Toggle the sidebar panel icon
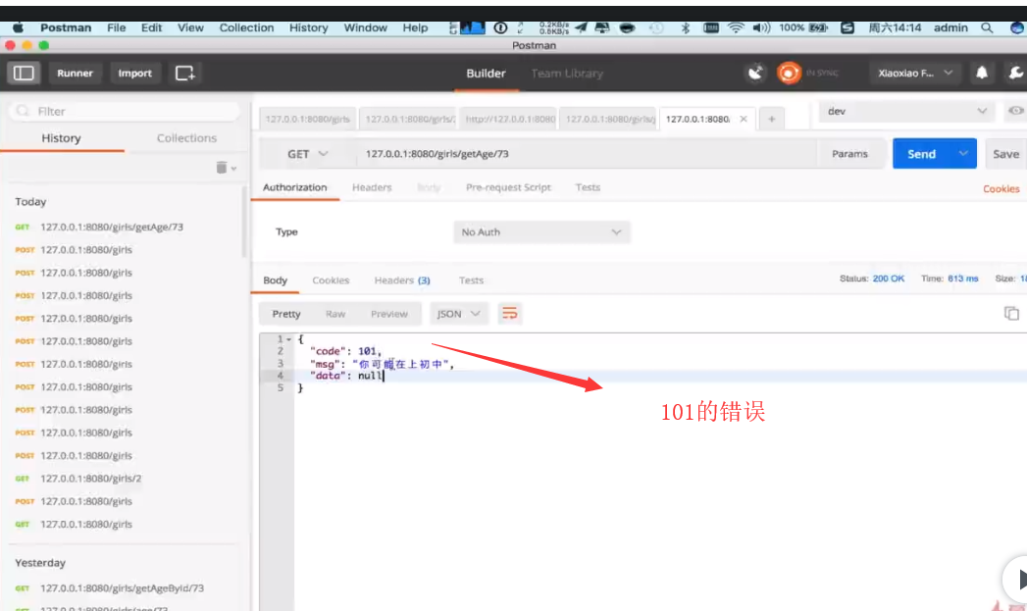The image size is (1027, 611). coord(24,73)
